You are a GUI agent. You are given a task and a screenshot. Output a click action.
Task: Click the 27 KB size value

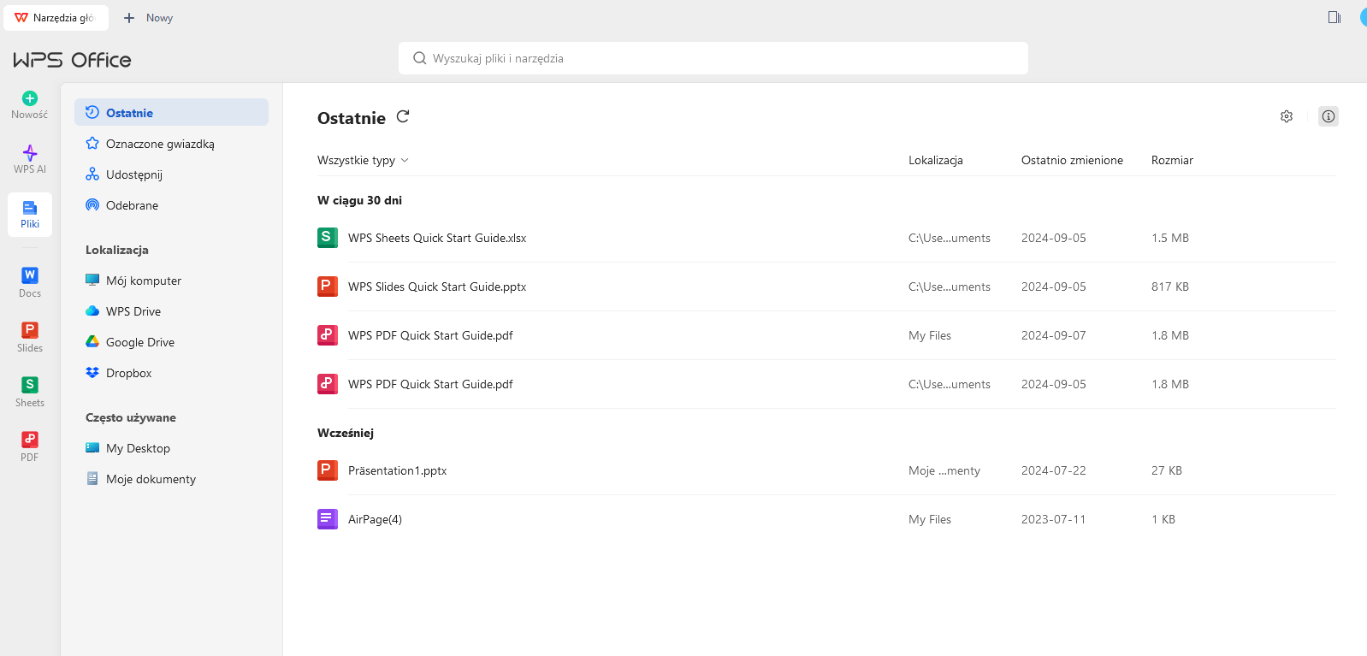(x=1167, y=470)
